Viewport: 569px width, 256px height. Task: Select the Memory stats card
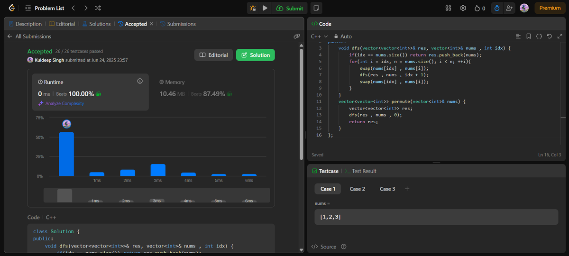[213, 92]
